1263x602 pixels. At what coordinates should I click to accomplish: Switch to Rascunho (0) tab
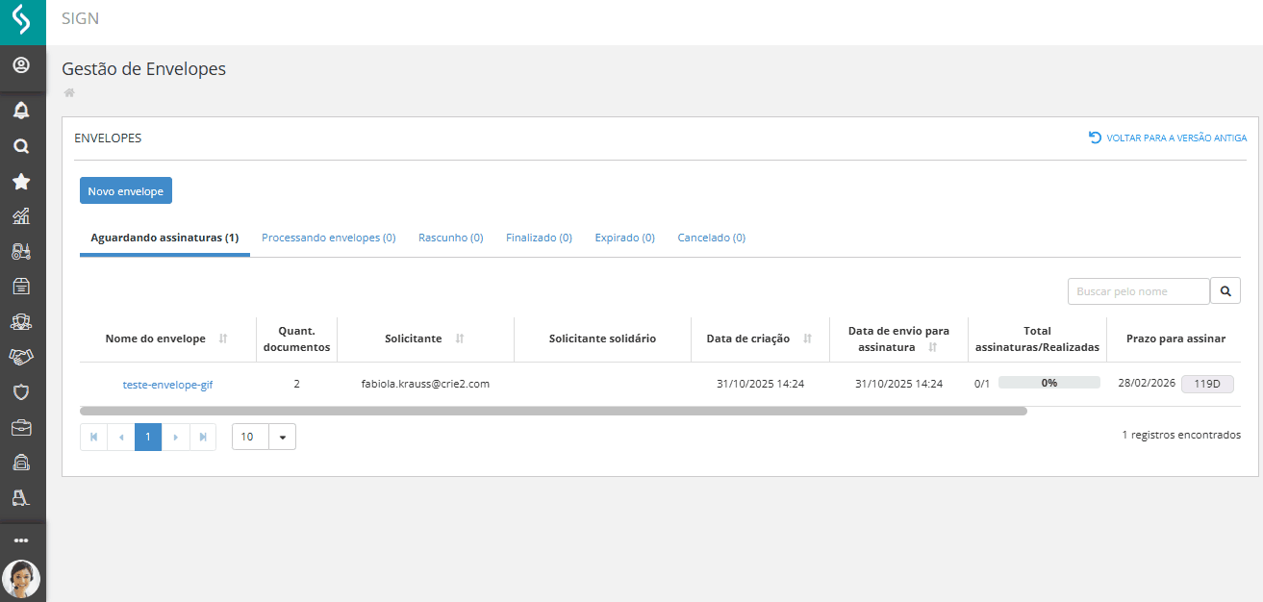[450, 238]
